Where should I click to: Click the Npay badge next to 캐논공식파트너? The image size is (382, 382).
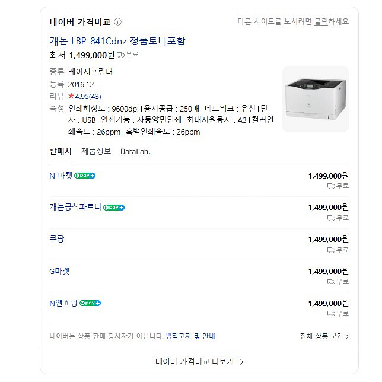point(114,208)
